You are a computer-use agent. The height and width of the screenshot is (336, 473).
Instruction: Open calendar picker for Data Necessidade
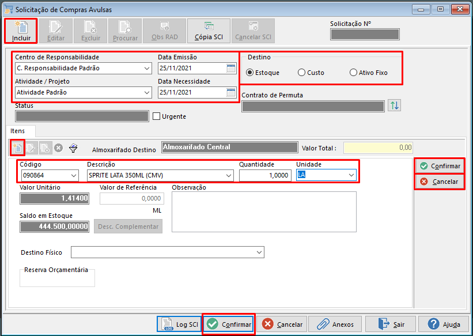coord(231,92)
